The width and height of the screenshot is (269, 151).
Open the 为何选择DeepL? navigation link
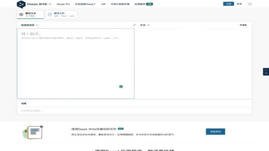click(85, 4)
